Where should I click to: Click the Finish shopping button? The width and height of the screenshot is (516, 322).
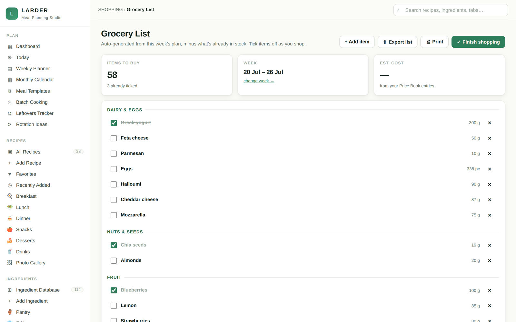click(478, 42)
